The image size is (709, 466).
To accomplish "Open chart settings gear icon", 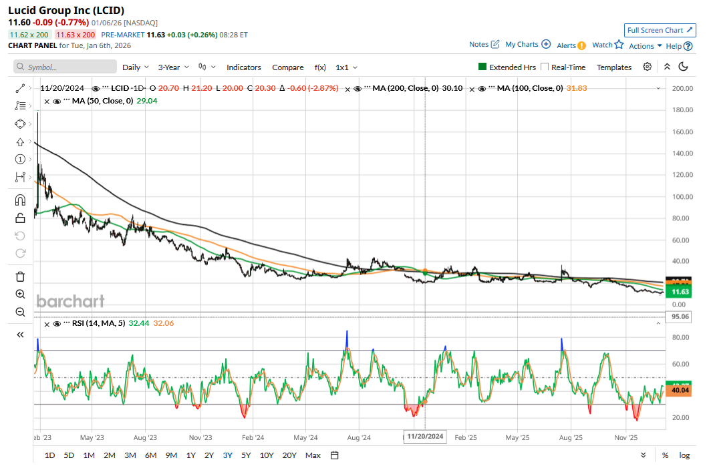I will tap(647, 67).
